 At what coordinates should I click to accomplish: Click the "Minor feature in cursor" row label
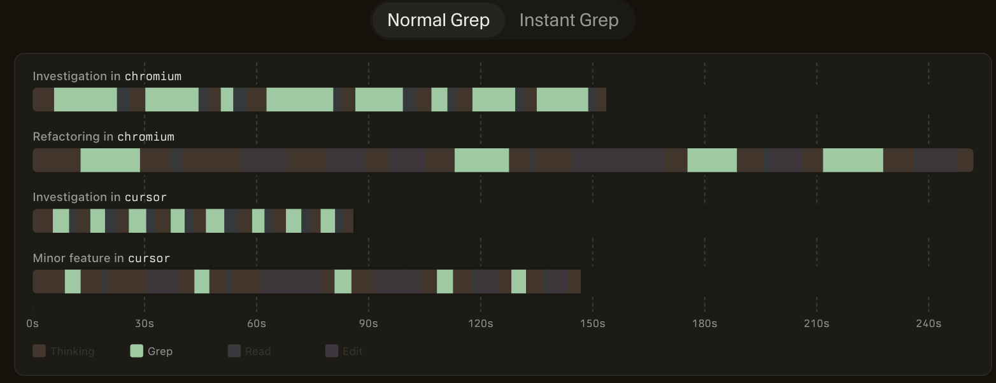pos(101,258)
